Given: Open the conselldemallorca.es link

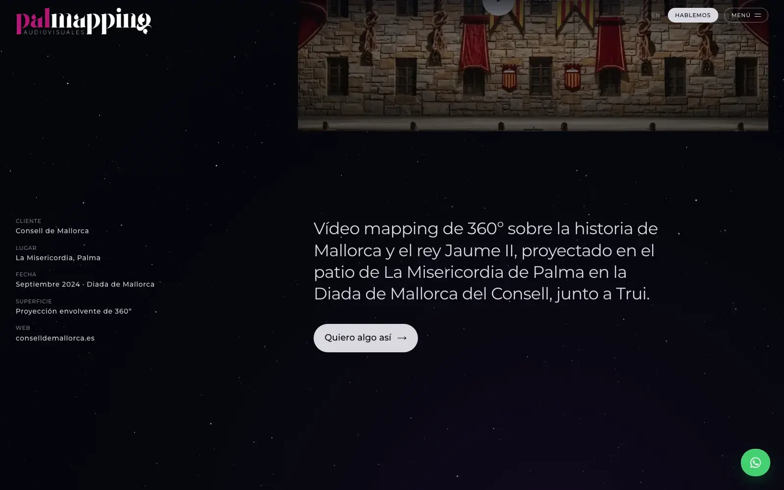Looking at the screenshot, I should (55, 338).
